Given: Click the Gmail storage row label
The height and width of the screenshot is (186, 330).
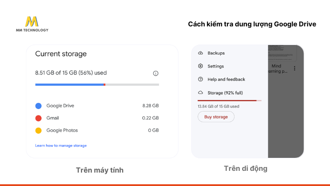Looking at the screenshot, I should pyautogui.click(x=53, y=118).
